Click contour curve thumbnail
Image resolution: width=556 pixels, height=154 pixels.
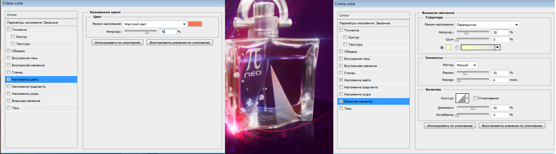pyautogui.click(x=461, y=98)
